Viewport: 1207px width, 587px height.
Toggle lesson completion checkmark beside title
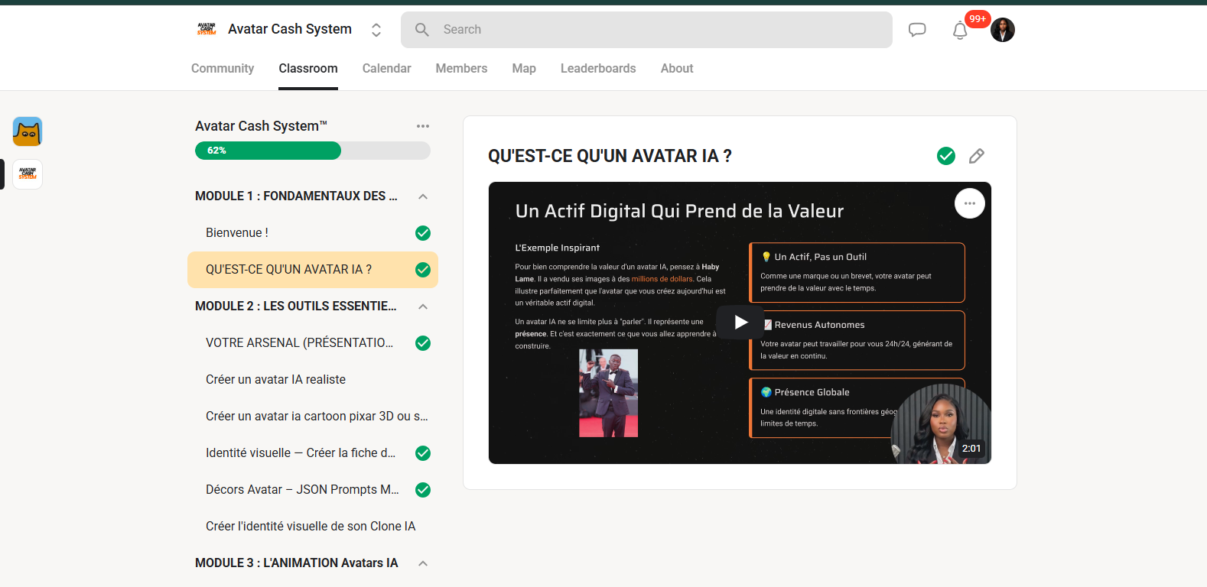(946, 156)
